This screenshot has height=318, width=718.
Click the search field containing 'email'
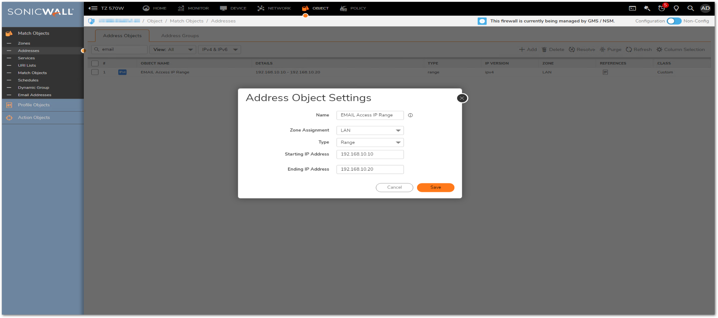(x=119, y=49)
